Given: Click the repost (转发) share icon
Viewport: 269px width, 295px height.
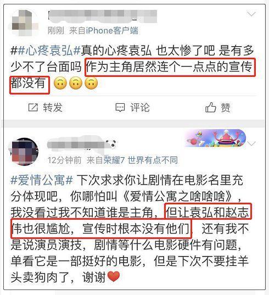Looking at the screenshot, I should 33,108.
